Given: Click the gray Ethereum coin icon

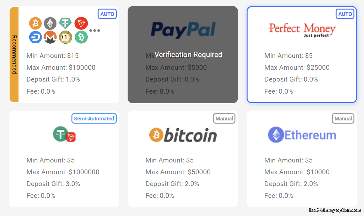Looking at the screenshot, I should (50, 23).
